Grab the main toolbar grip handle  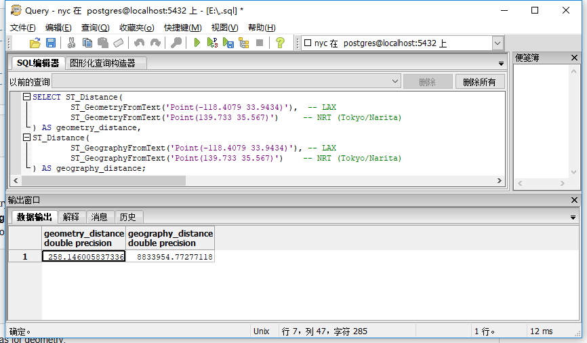[x=9, y=43]
